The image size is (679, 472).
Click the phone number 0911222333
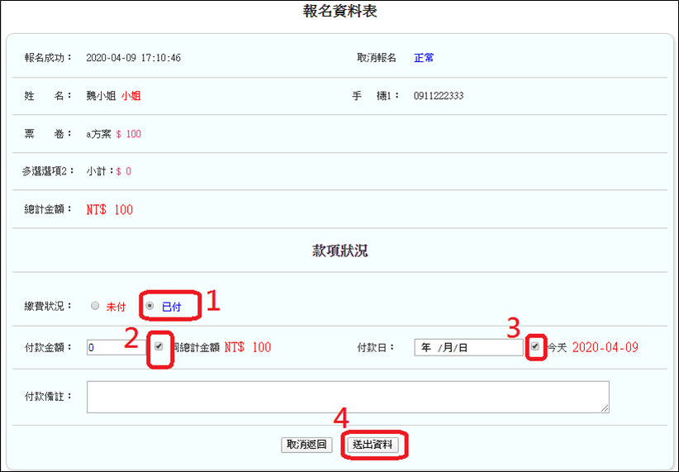tap(439, 96)
